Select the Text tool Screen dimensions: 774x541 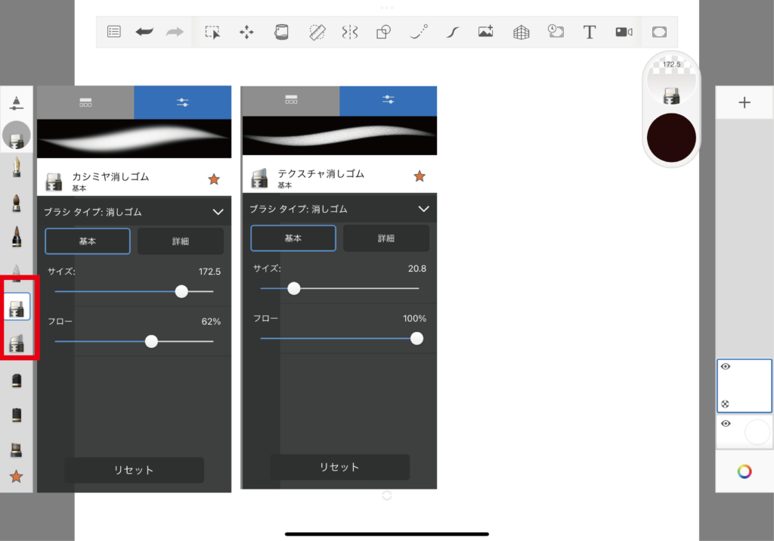click(590, 32)
